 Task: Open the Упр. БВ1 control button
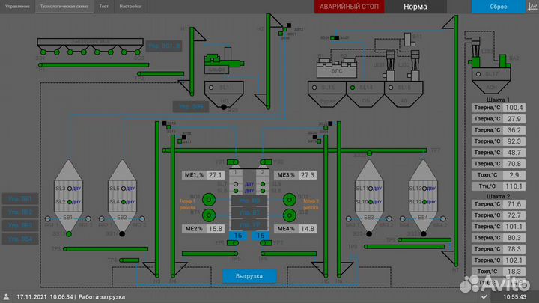(x=19, y=199)
